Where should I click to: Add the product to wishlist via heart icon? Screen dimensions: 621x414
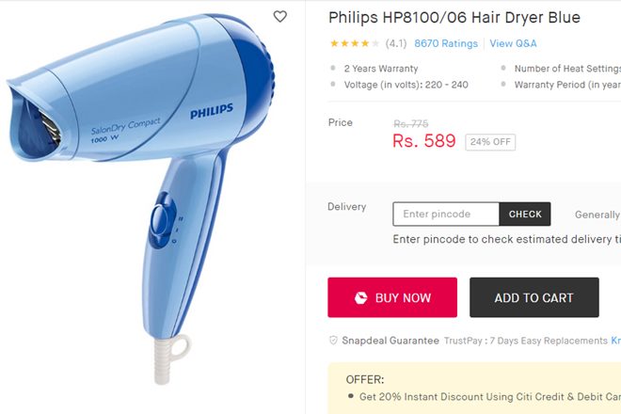click(x=280, y=16)
